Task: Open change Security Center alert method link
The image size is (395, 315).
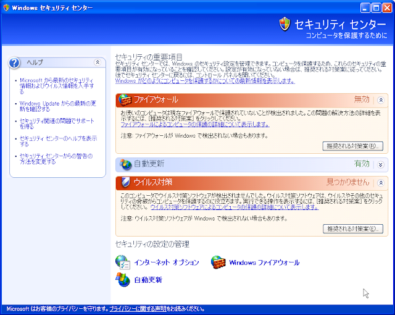Action: coord(56,159)
